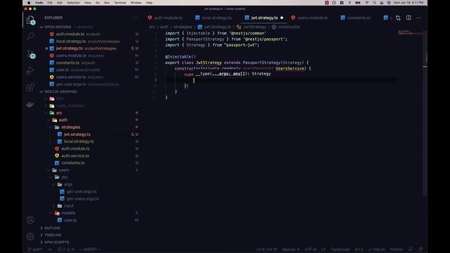Open the Selection menu in the menu bar
The width and height of the screenshot is (450, 253).
73,3
